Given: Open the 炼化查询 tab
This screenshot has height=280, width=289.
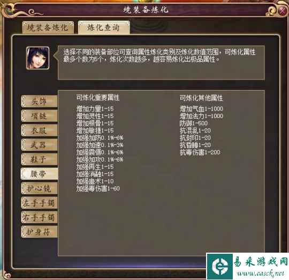Looking at the screenshot, I should [x=104, y=27].
